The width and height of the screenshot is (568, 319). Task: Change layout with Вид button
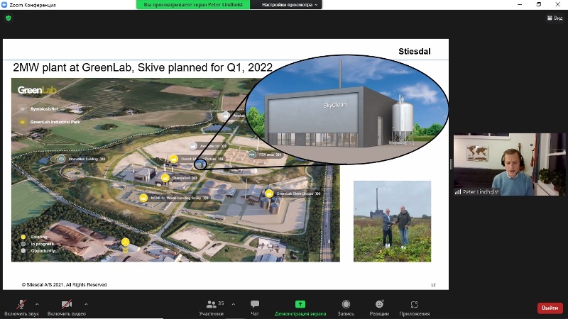pos(555,18)
